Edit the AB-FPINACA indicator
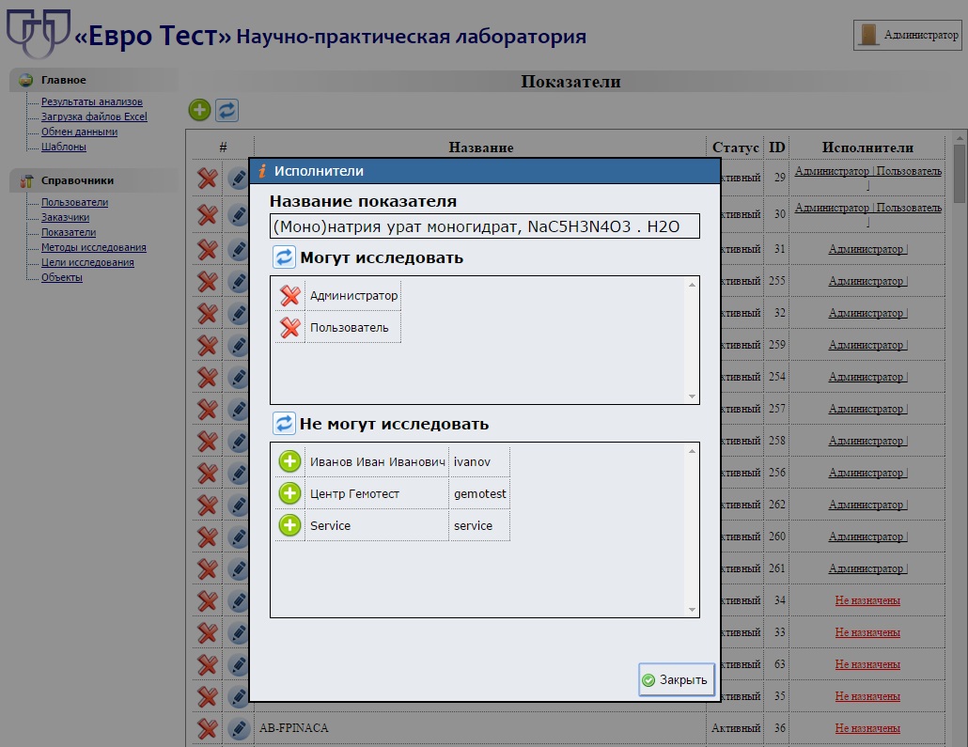 [239, 728]
